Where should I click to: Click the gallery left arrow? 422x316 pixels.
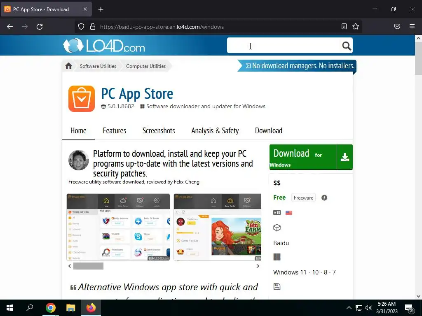70,266
